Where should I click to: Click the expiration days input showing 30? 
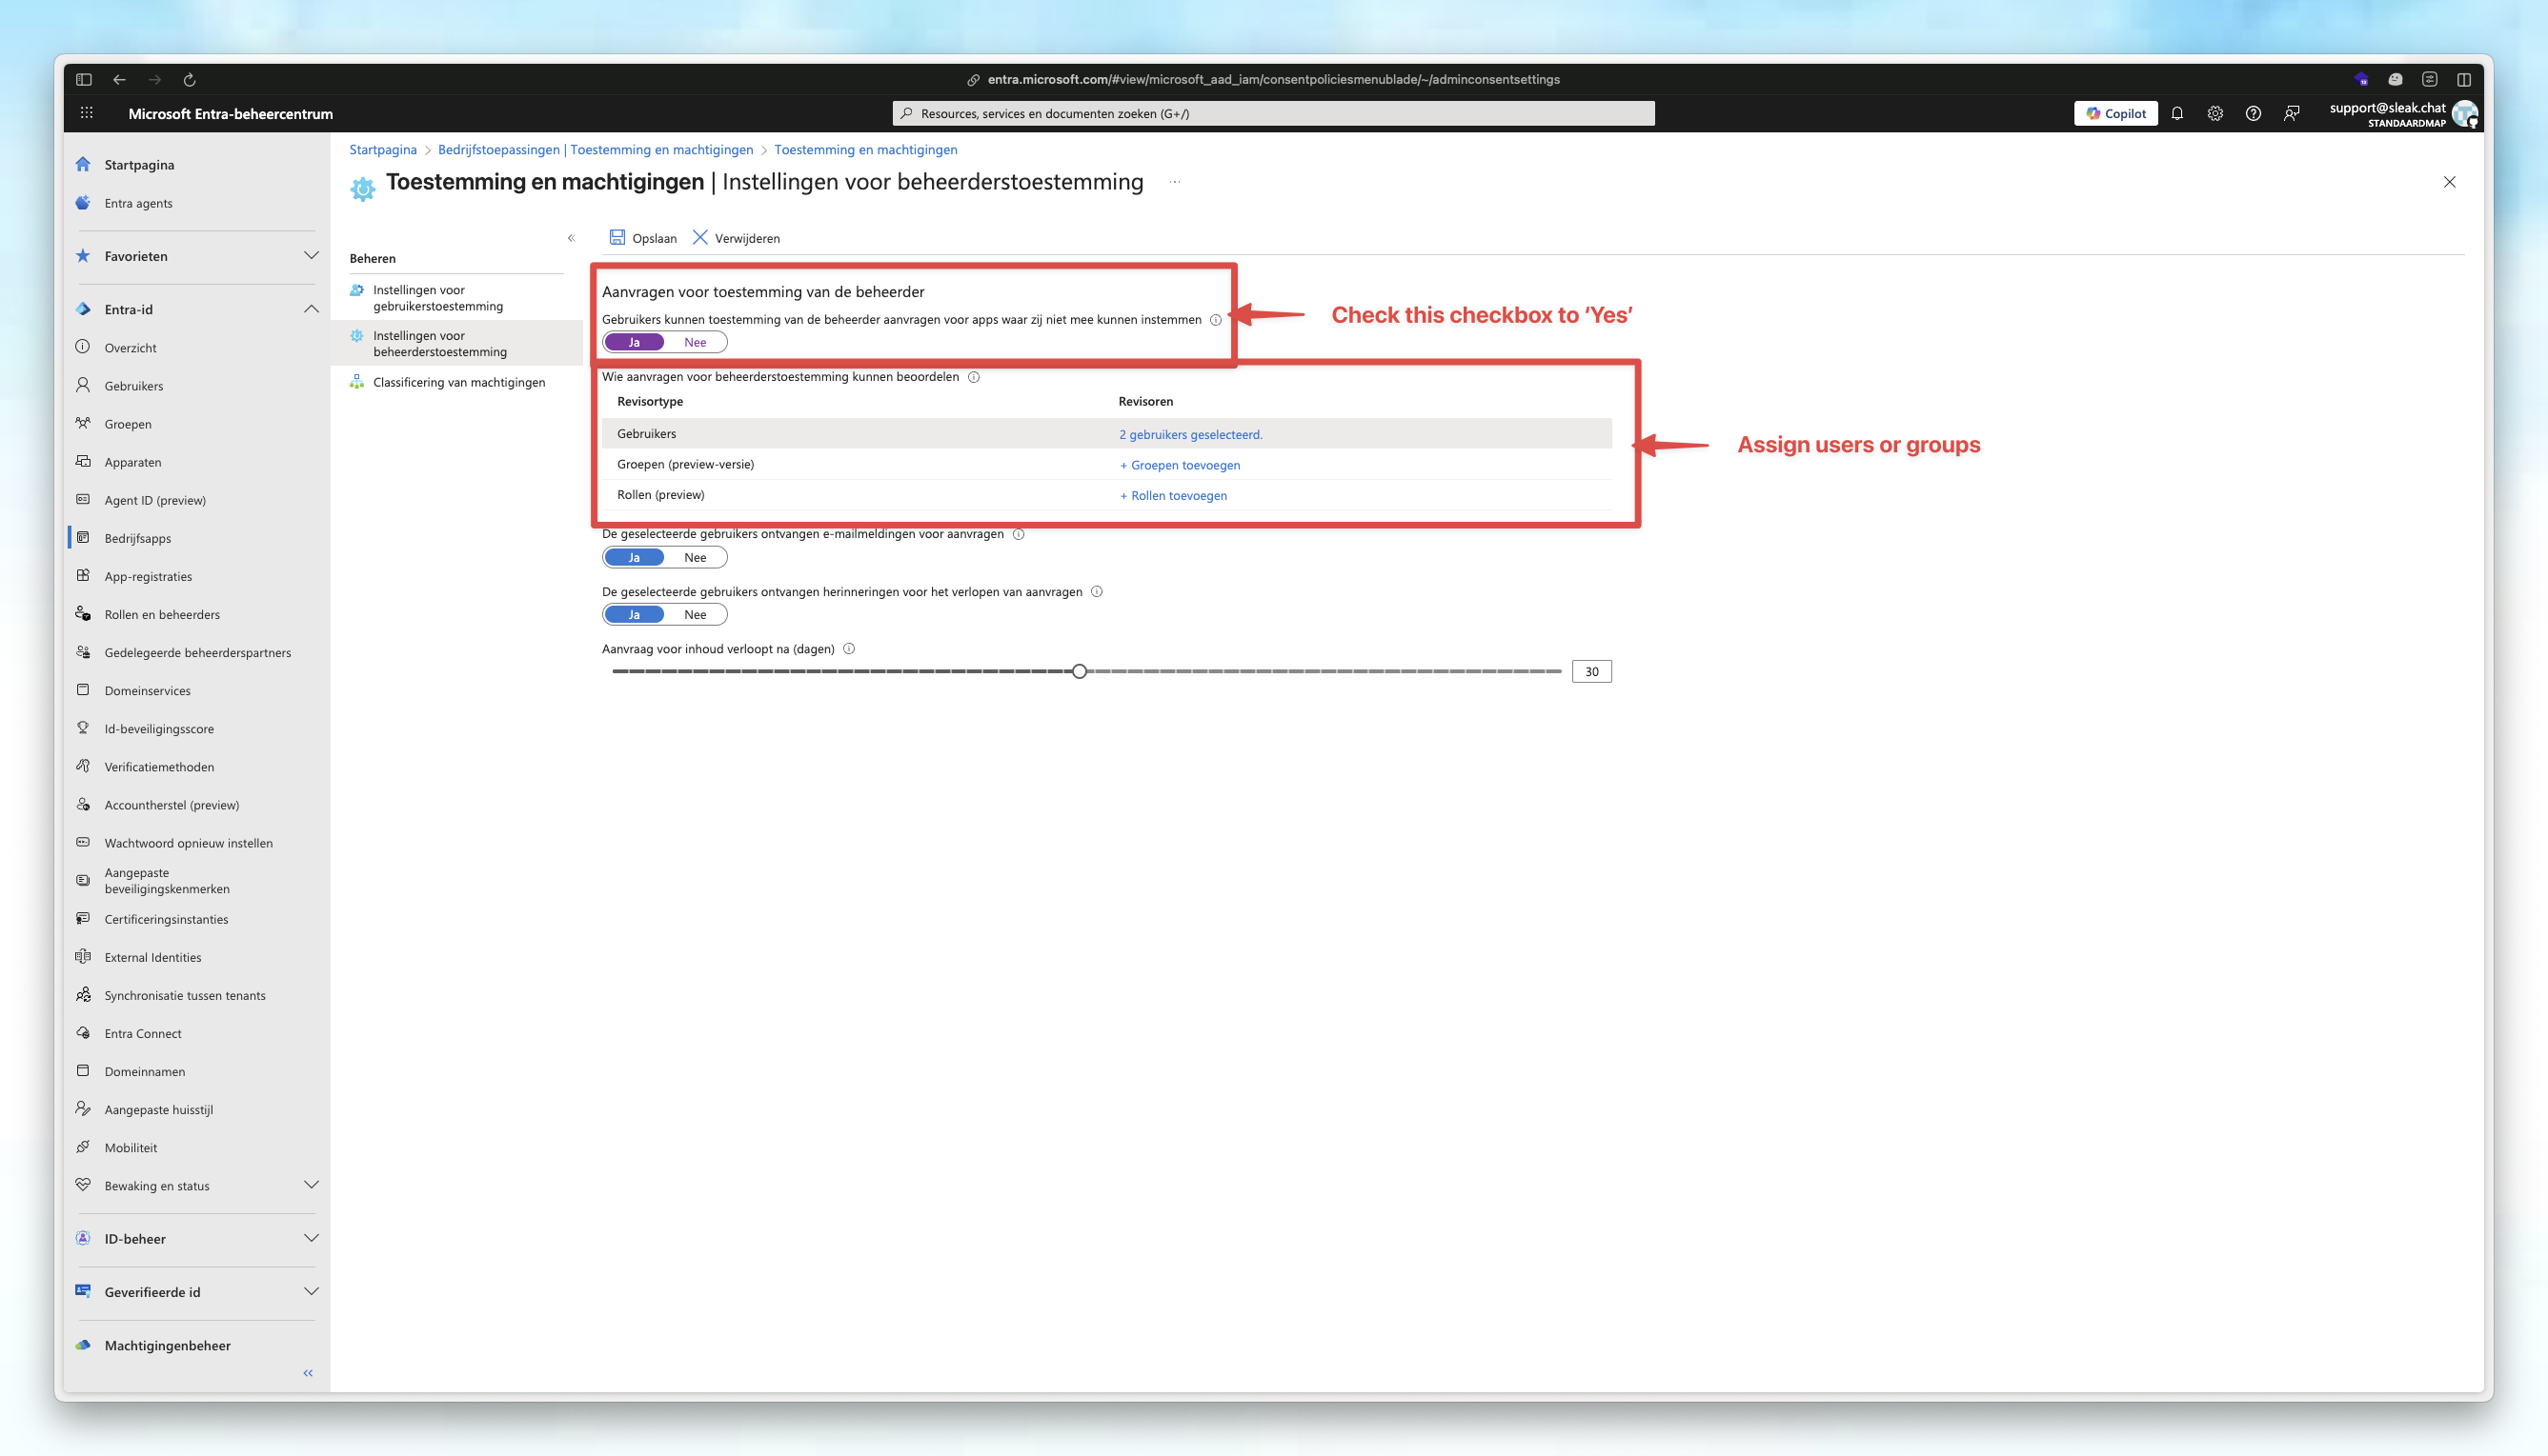pyautogui.click(x=1590, y=671)
